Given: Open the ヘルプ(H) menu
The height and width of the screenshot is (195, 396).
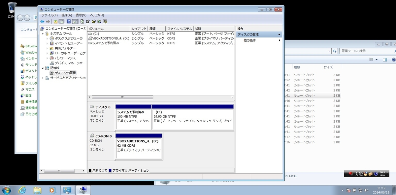Looking at the screenshot, I should click(97, 15).
